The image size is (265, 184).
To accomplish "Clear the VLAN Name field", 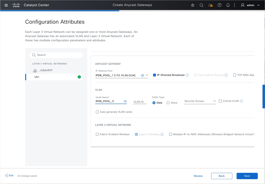I will 125,101.
